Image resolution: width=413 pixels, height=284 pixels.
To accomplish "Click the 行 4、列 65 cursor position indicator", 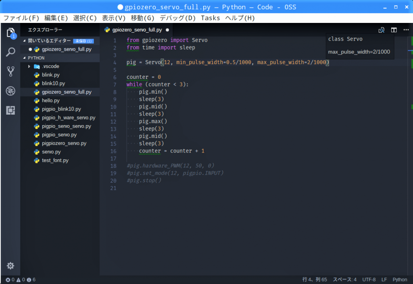I will click(x=315, y=280).
